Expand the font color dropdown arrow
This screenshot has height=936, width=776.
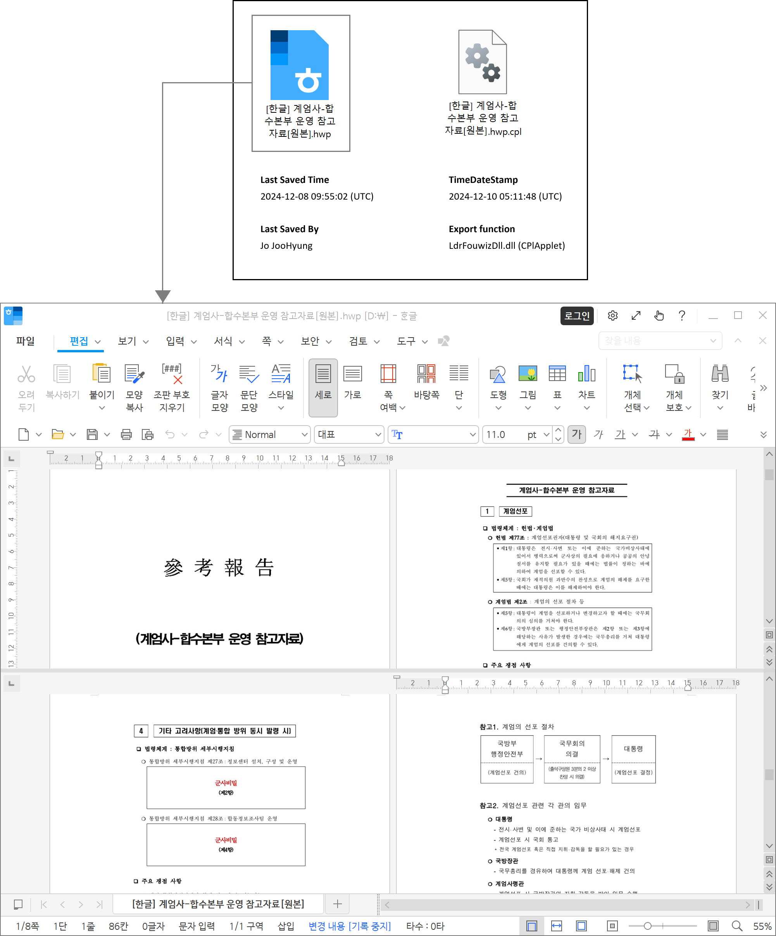click(703, 434)
